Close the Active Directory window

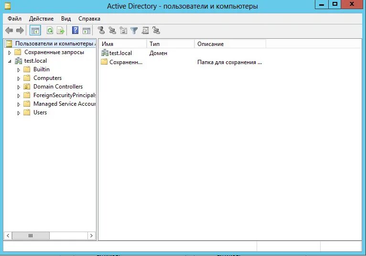[x=352, y=4]
